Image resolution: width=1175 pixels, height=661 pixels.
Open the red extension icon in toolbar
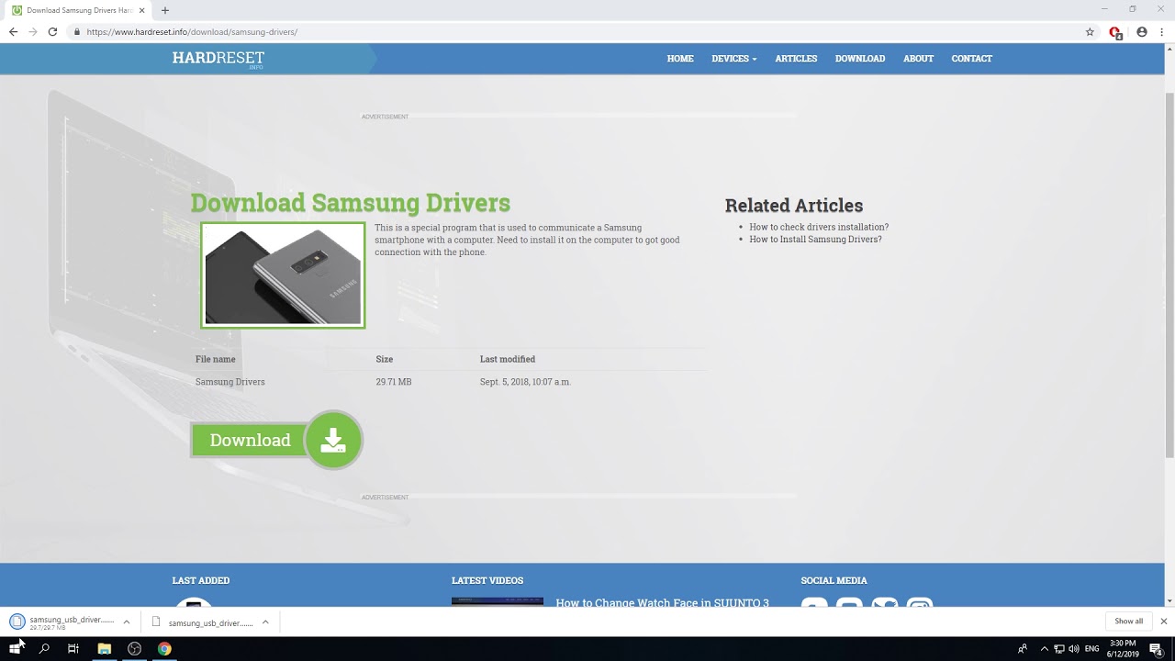pyautogui.click(x=1115, y=32)
